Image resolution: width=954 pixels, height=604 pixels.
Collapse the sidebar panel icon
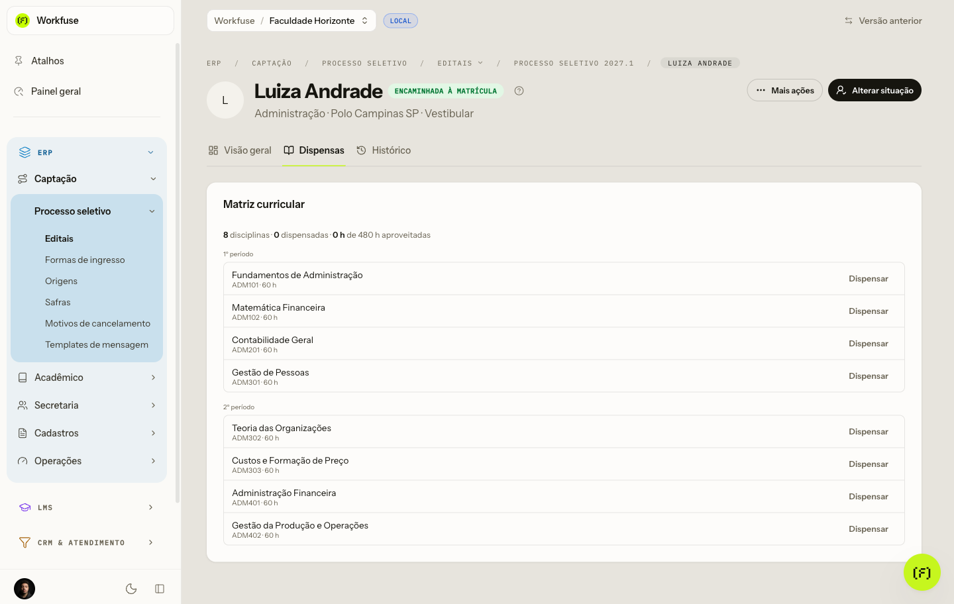160,589
